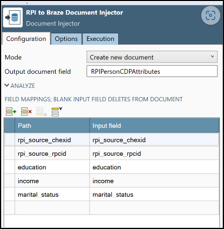Click the income input field cell
The width and height of the screenshot is (224, 229).
point(154,181)
